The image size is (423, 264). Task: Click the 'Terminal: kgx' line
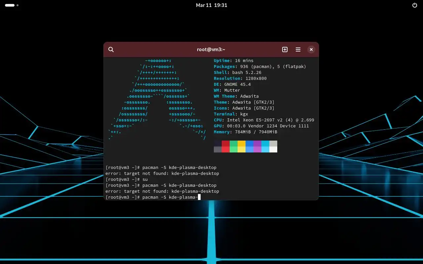(x=231, y=114)
